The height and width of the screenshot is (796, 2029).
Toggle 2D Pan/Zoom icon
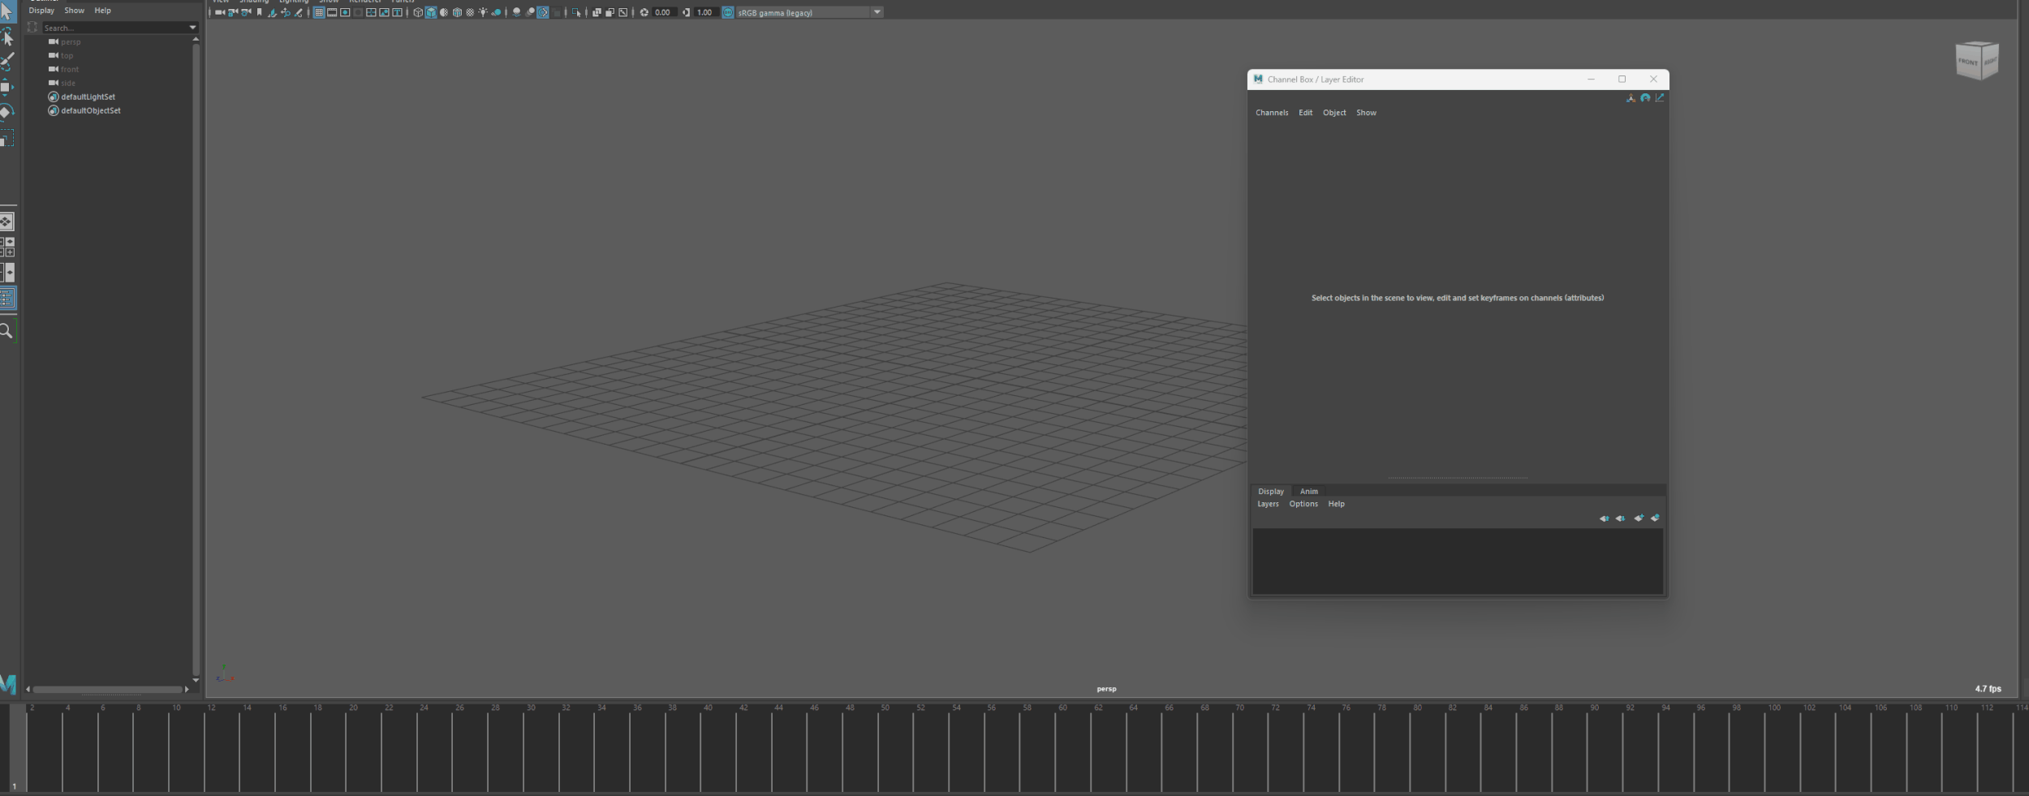285,12
